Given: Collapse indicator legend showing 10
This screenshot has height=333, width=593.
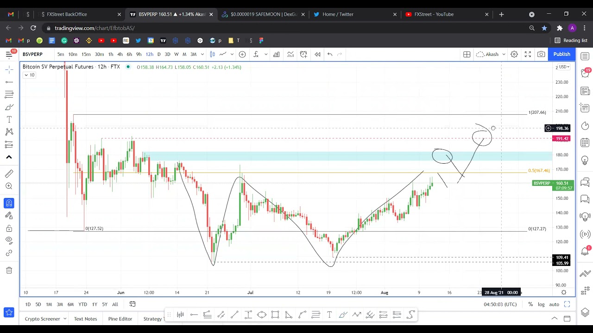Looking at the screenshot, I should tap(29, 75).
